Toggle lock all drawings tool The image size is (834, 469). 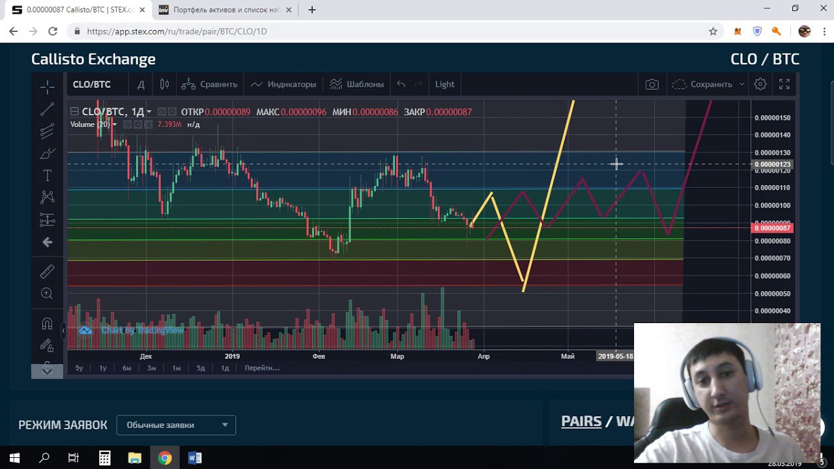point(47,345)
